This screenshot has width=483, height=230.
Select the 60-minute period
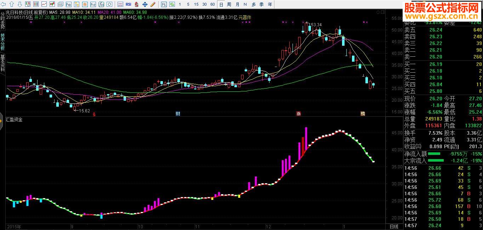click(x=212, y=4)
